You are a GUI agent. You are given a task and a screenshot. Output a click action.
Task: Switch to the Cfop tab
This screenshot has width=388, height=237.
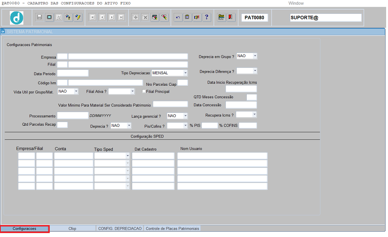point(72,229)
